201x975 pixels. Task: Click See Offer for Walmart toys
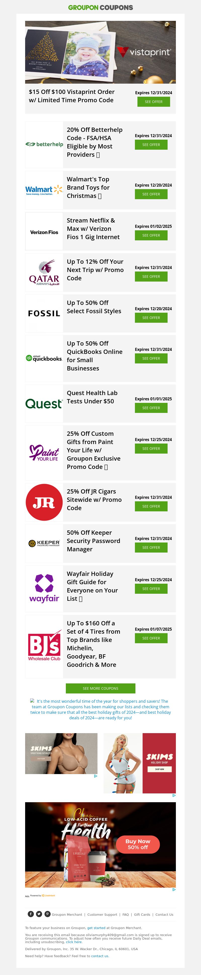coord(151,194)
